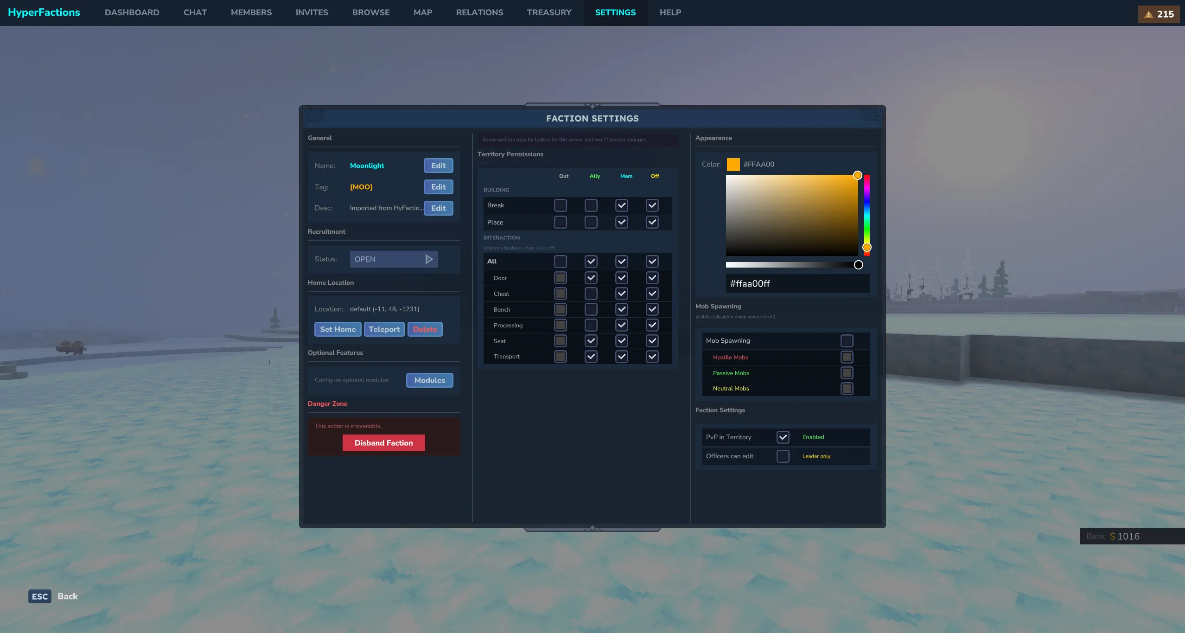Click the ESC key icon
The height and width of the screenshot is (633, 1185).
click(x=39, y=596)
